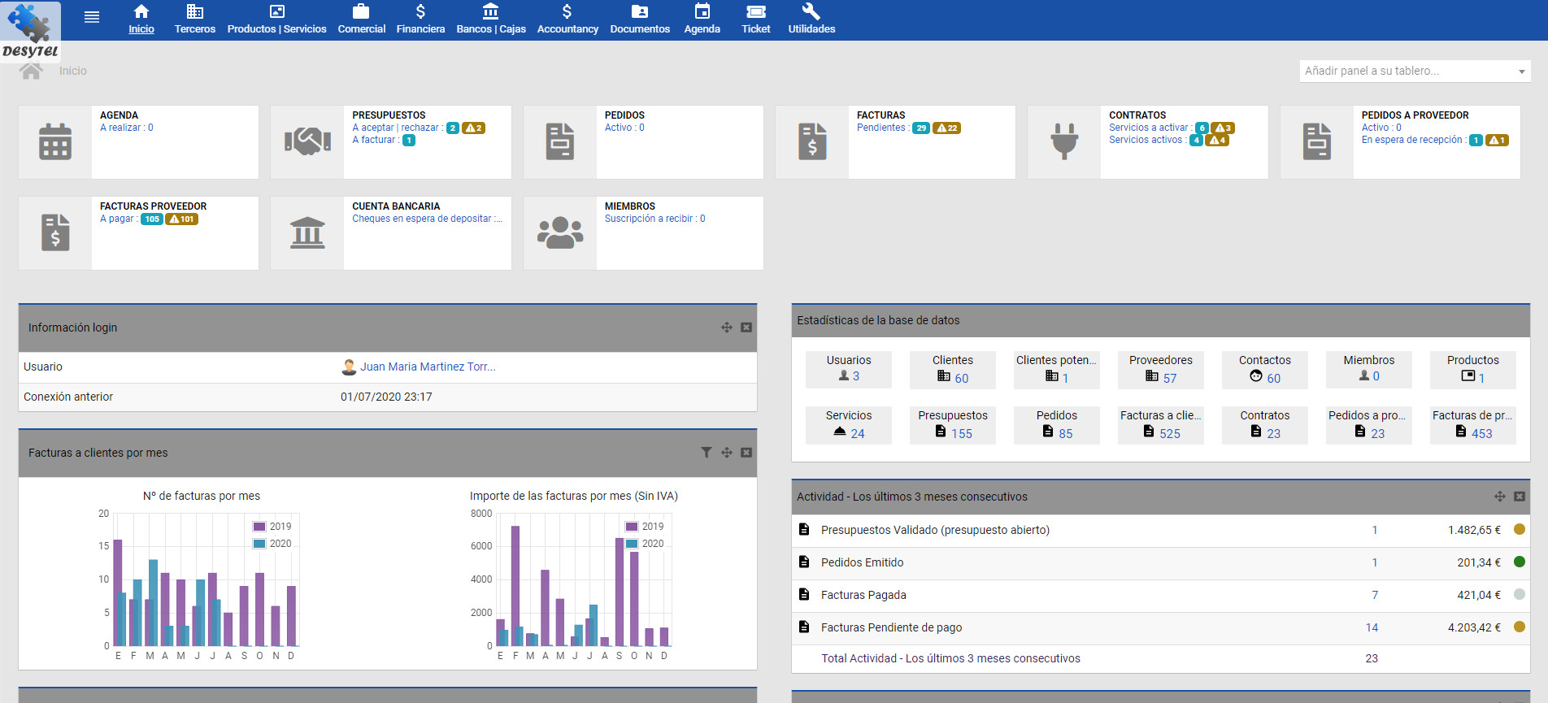
Task: Click move icon on Actividad panel
Action: [1500, 497]
